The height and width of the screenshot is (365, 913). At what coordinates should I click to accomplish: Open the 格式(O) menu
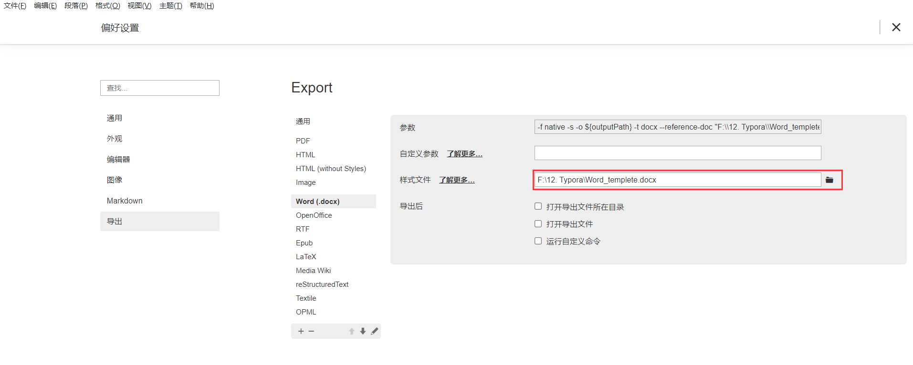pyautogui.click(x=107, y=6)
